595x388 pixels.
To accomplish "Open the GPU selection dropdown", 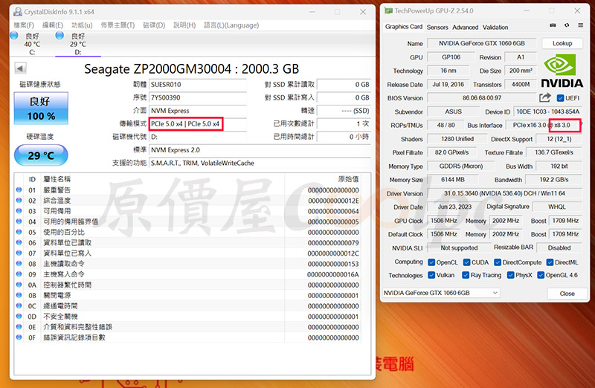I will point(441,293).
